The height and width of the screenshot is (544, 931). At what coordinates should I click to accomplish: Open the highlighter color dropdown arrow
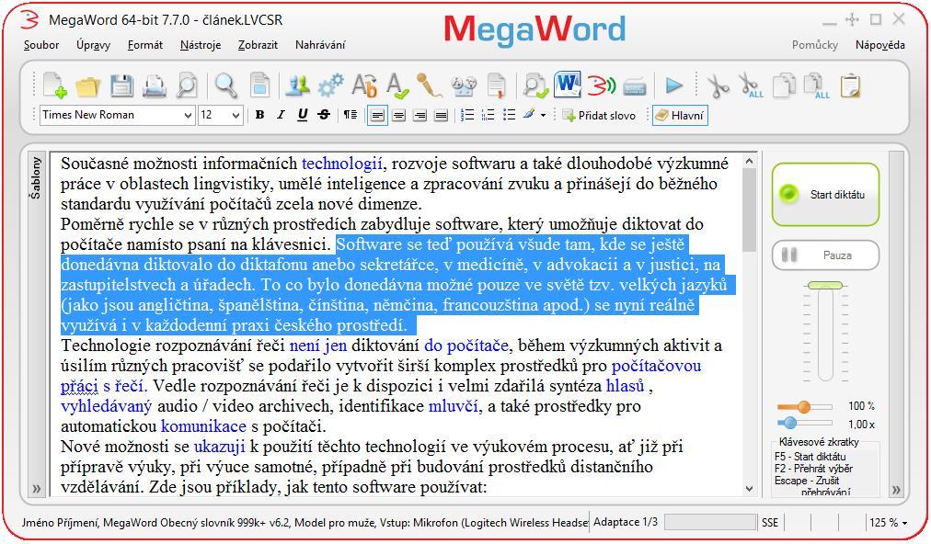pyautogui.click(x=543, y=115)
